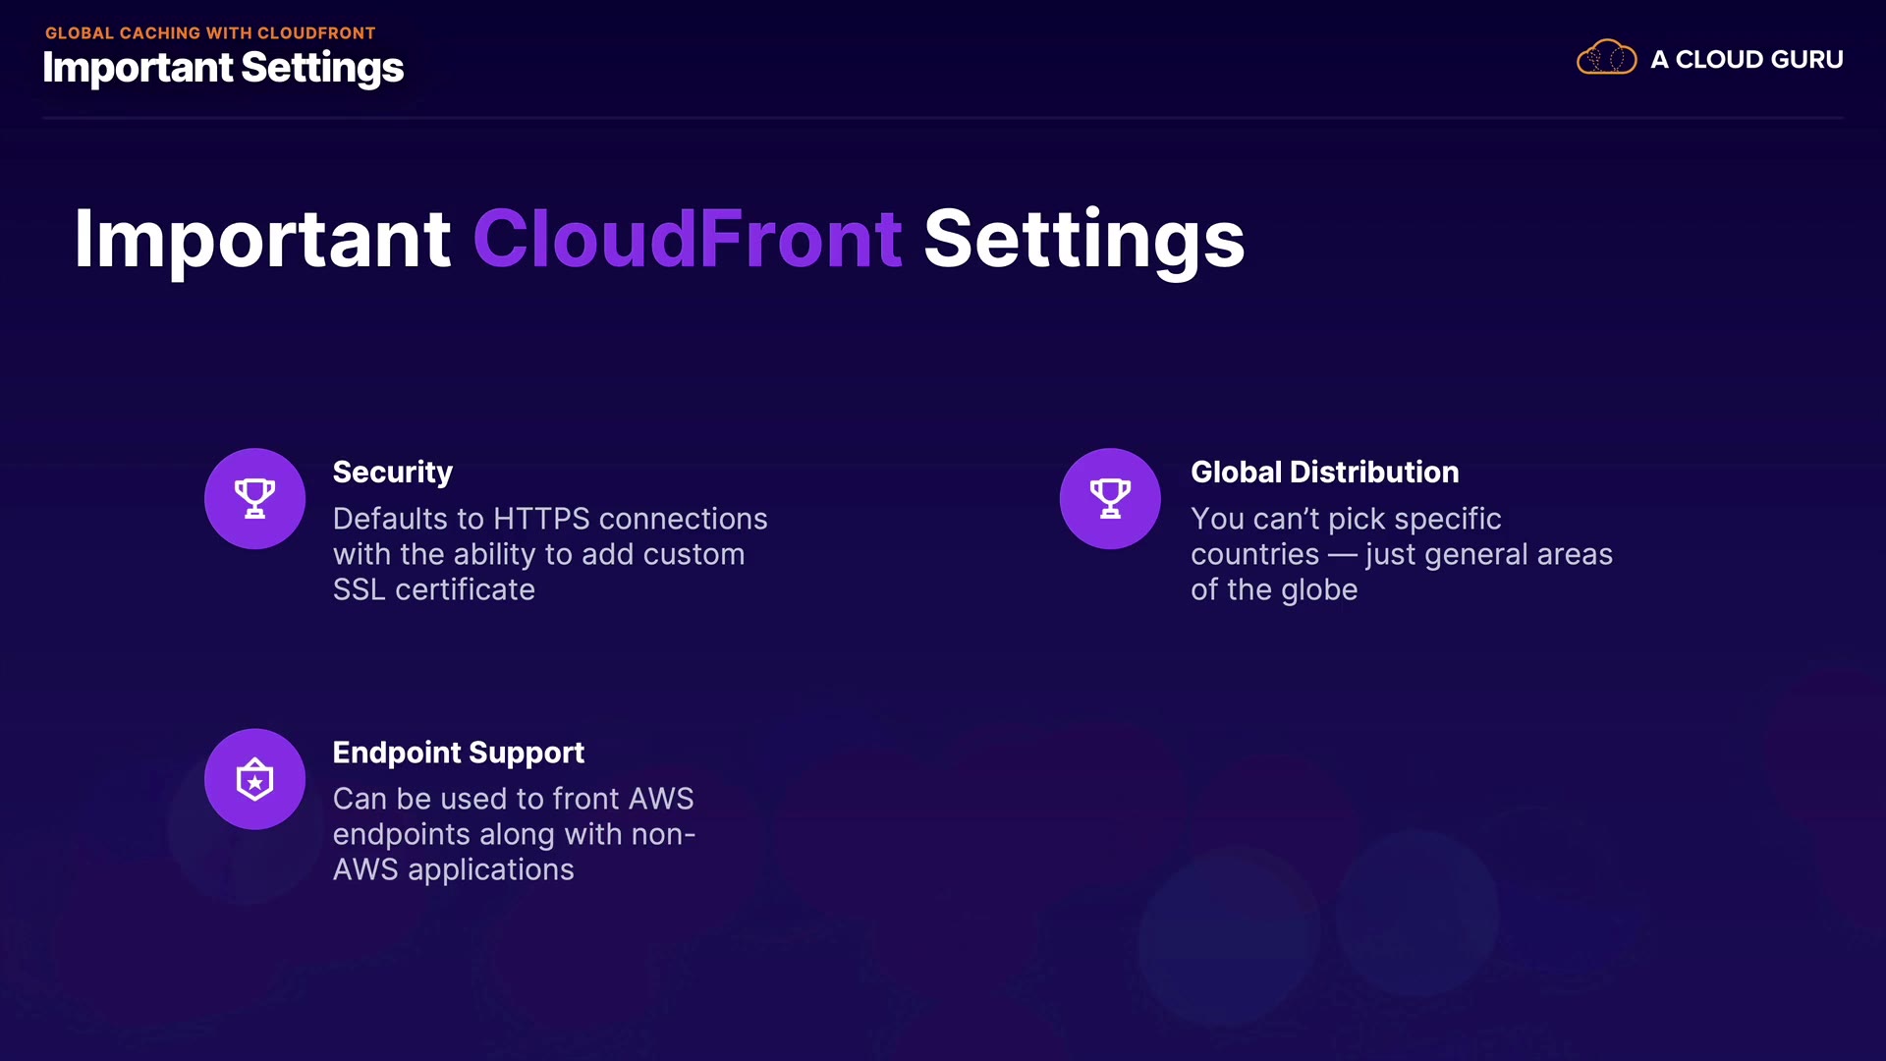Click the word "Important" in the large heading
This screenshot has width=1886, height=1061.
pyautogui.click(x=262, y=239)
